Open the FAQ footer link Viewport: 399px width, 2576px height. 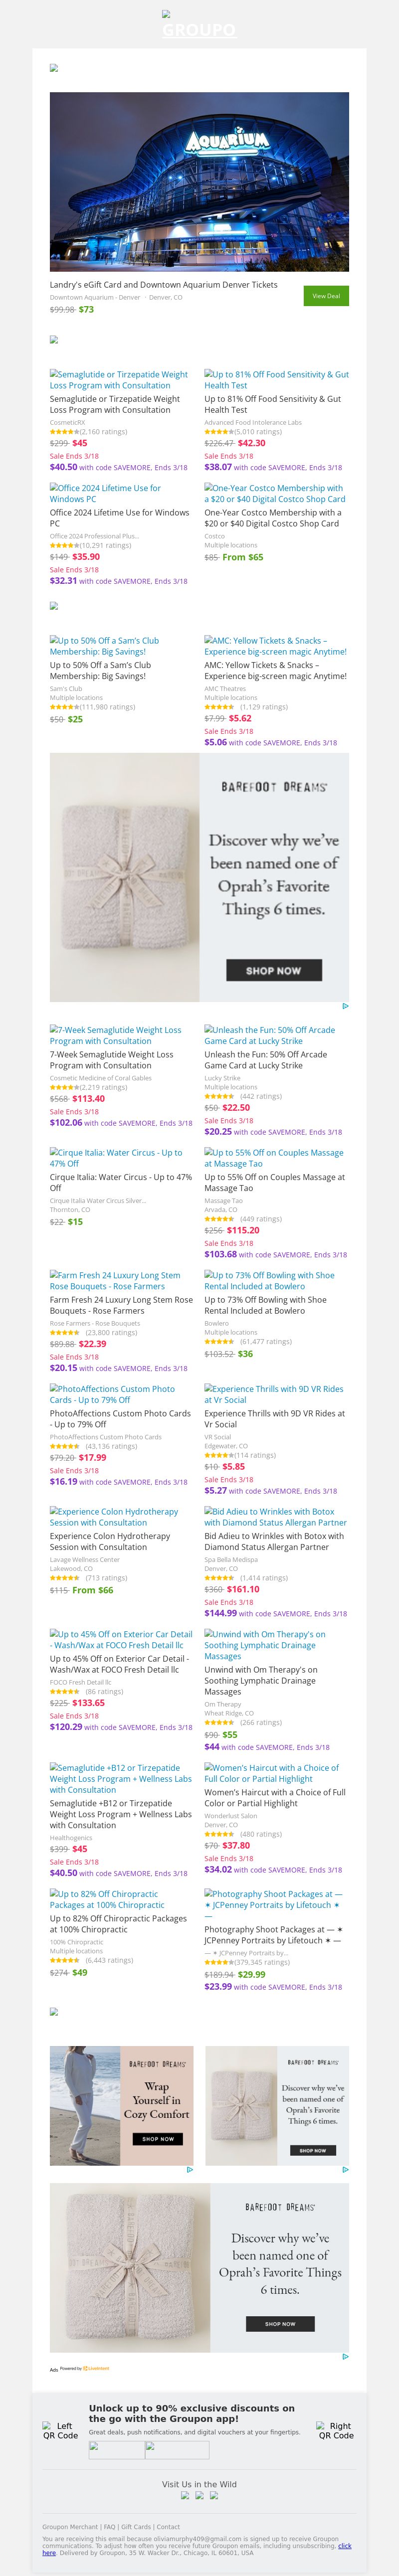(110, 2527)
